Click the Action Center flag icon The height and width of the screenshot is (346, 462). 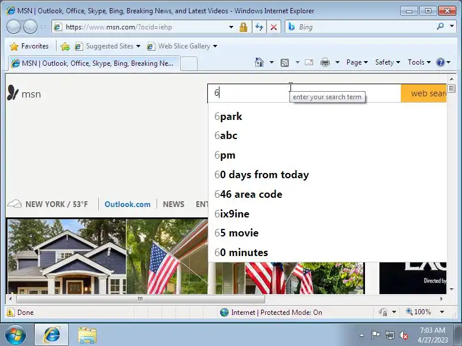click(375, 335)
